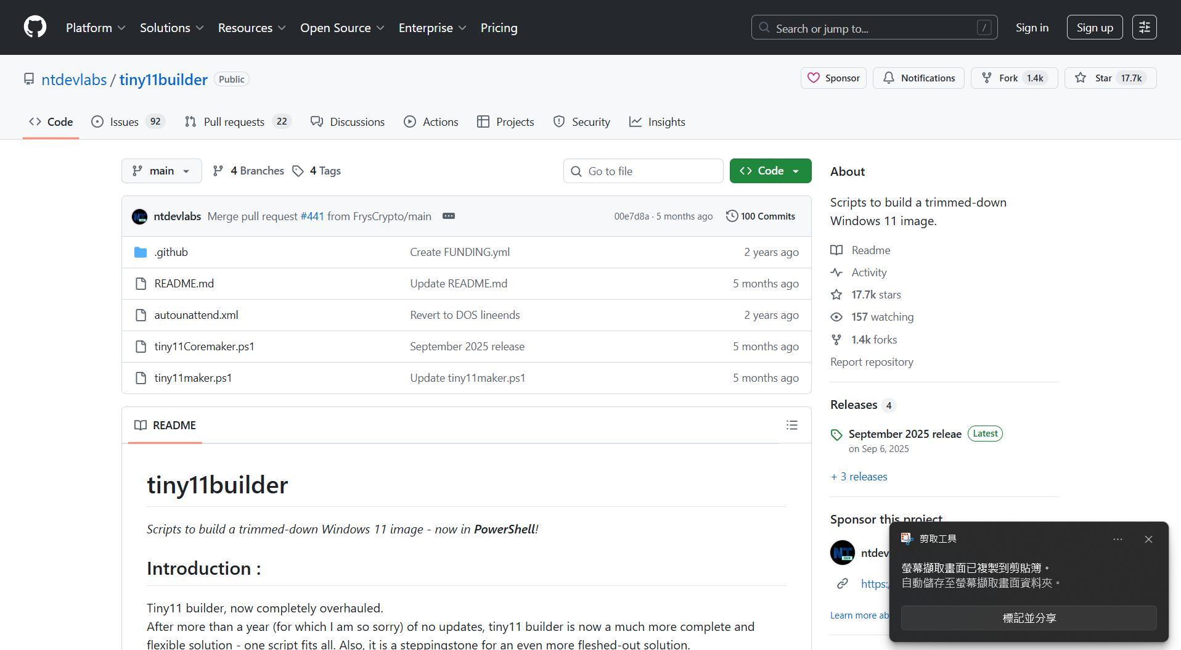Click the commit history clock icon
The image size is (1181, 650).
(732, 216)
